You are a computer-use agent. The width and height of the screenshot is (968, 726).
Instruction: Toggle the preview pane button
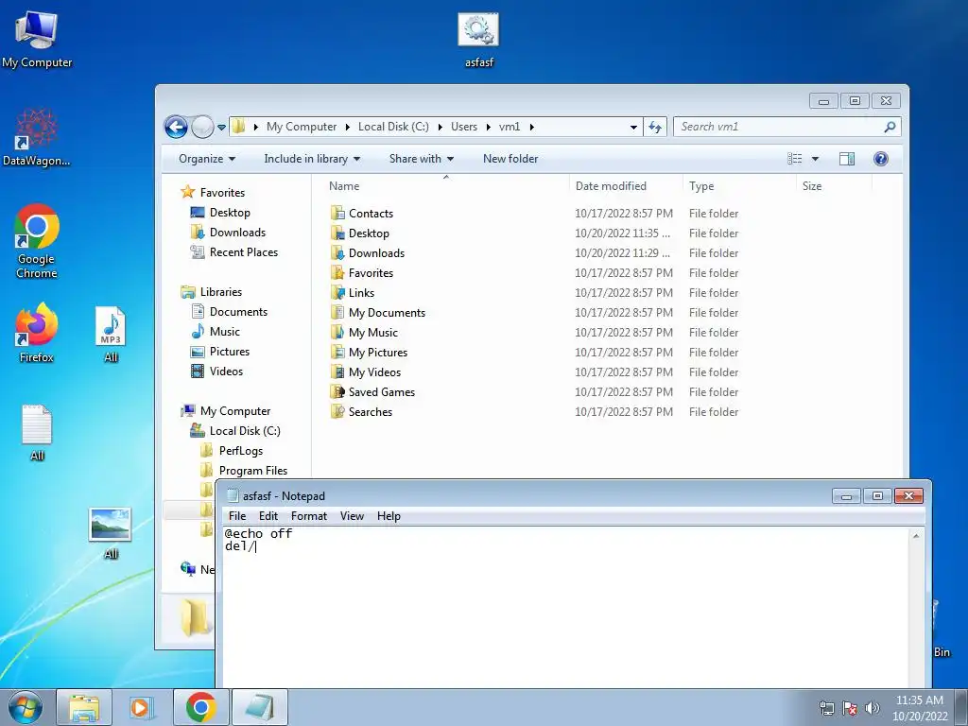point(847,159)
